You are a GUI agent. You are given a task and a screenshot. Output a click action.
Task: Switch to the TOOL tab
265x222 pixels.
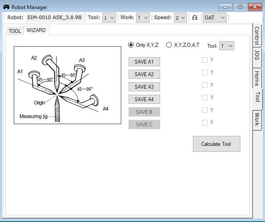tap(15, 31)
